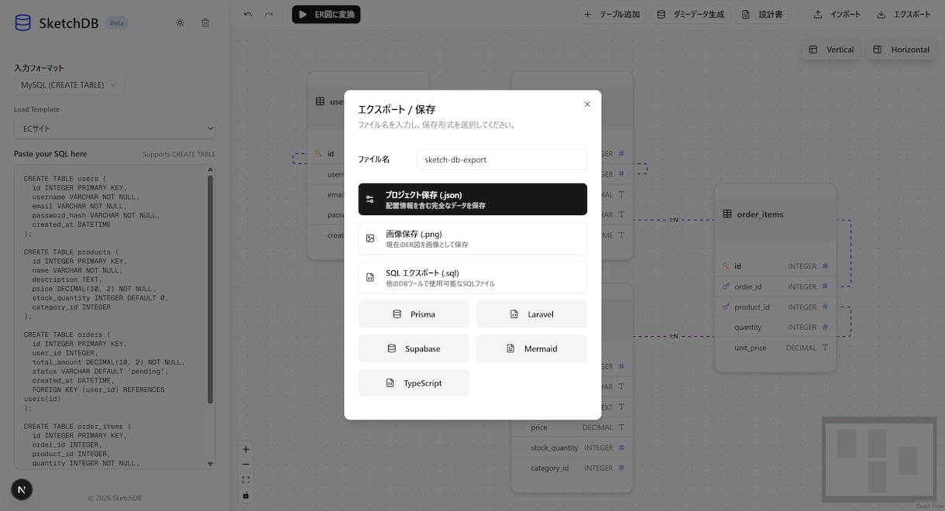The height and width of the screenshot is (511, 945).
Task: Click the foreign key icon on order_id
Action: click(726, 286)
